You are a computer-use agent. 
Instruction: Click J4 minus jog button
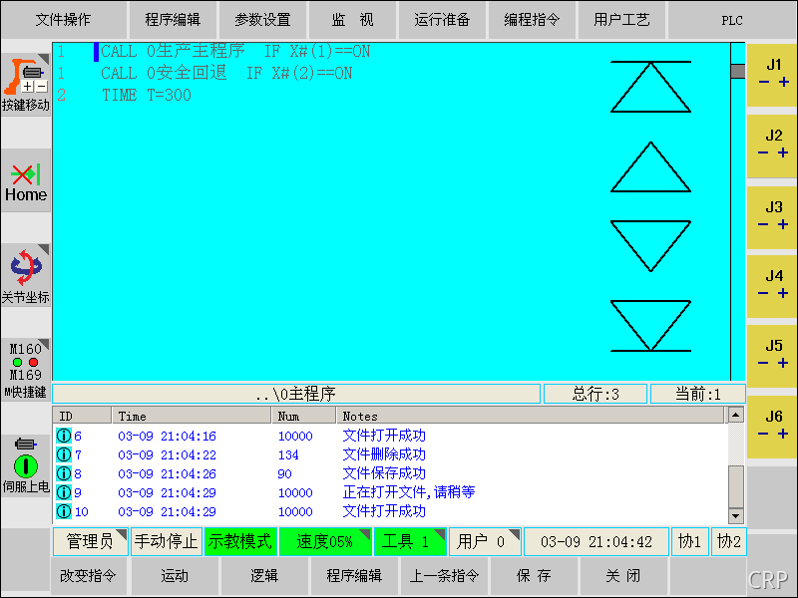pyautogui.click(x=763, y=293)
